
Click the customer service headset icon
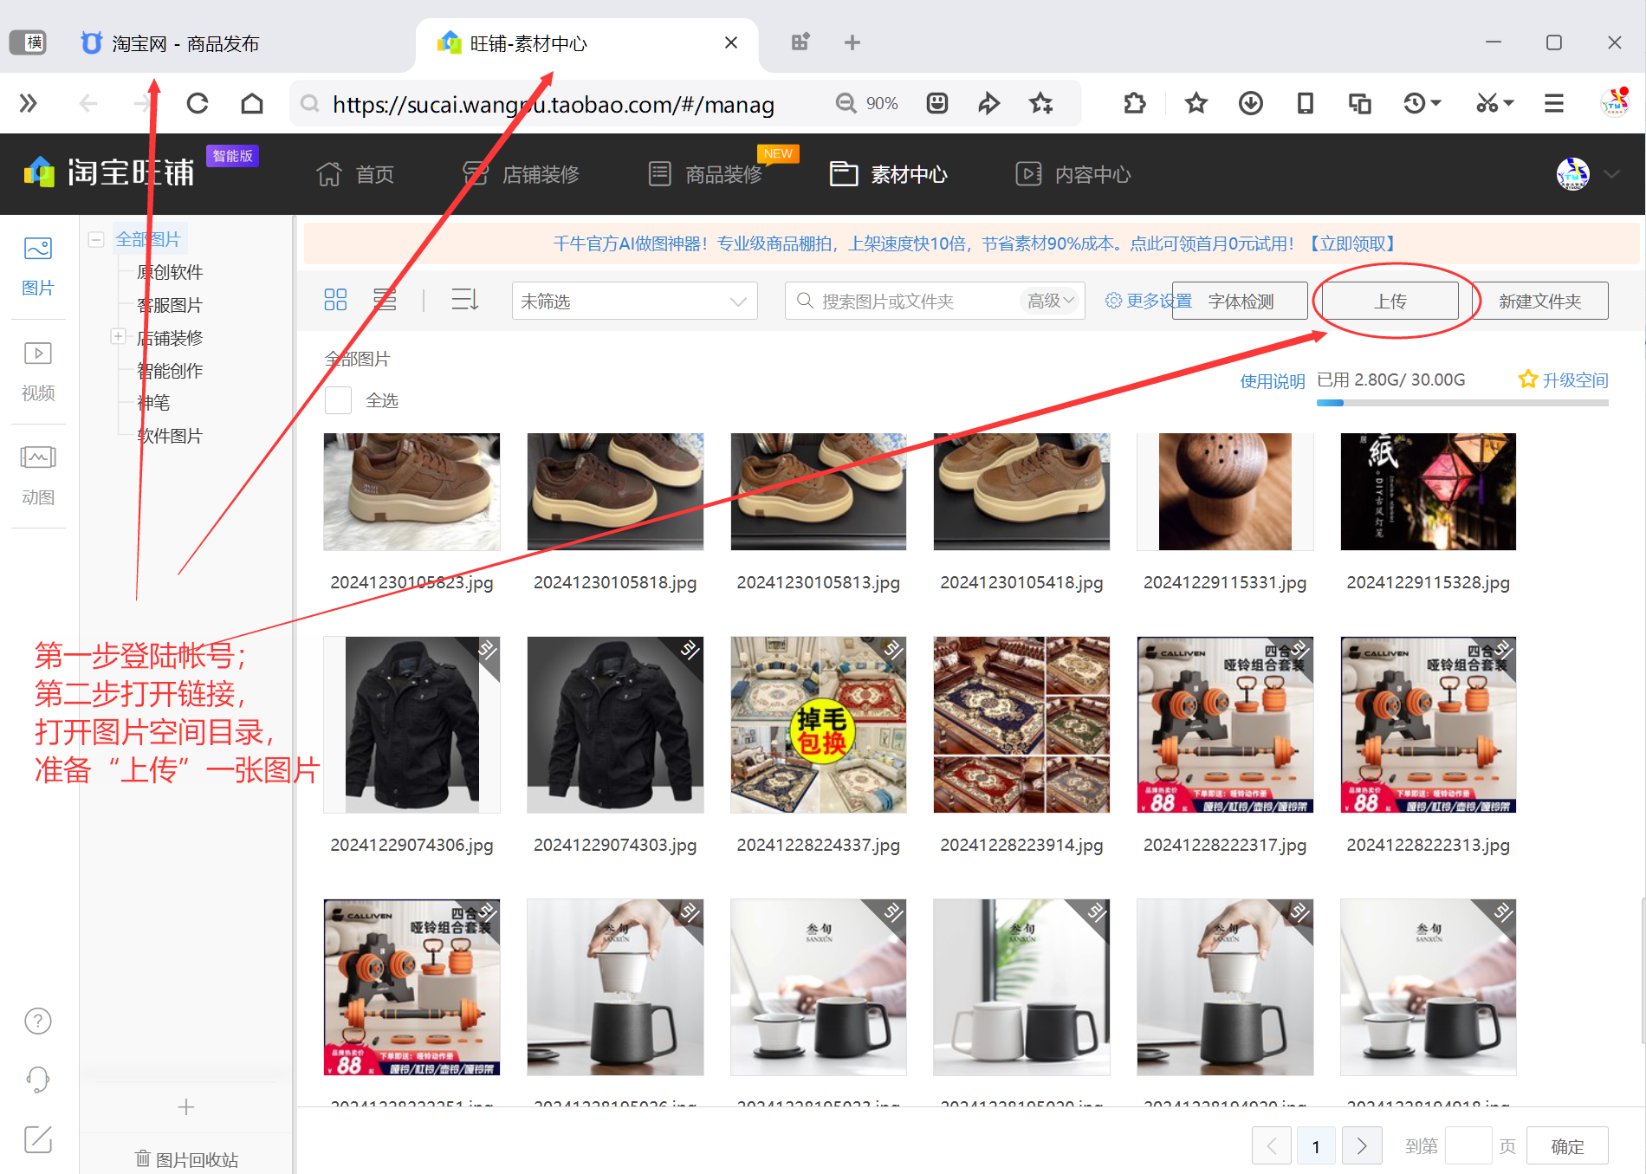pos(38,1079)
